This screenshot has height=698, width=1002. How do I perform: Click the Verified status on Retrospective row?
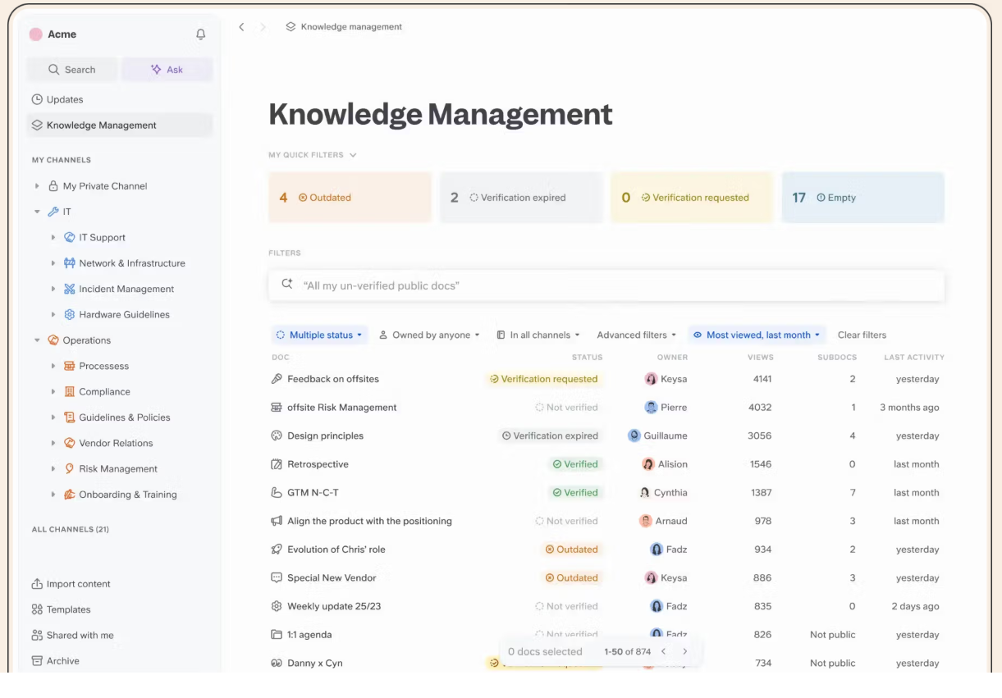(575, 464)
